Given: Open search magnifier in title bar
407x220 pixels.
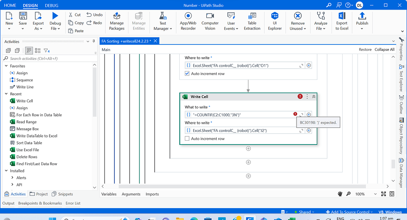Looking at the screenshot, I should (x=329, y=5).
